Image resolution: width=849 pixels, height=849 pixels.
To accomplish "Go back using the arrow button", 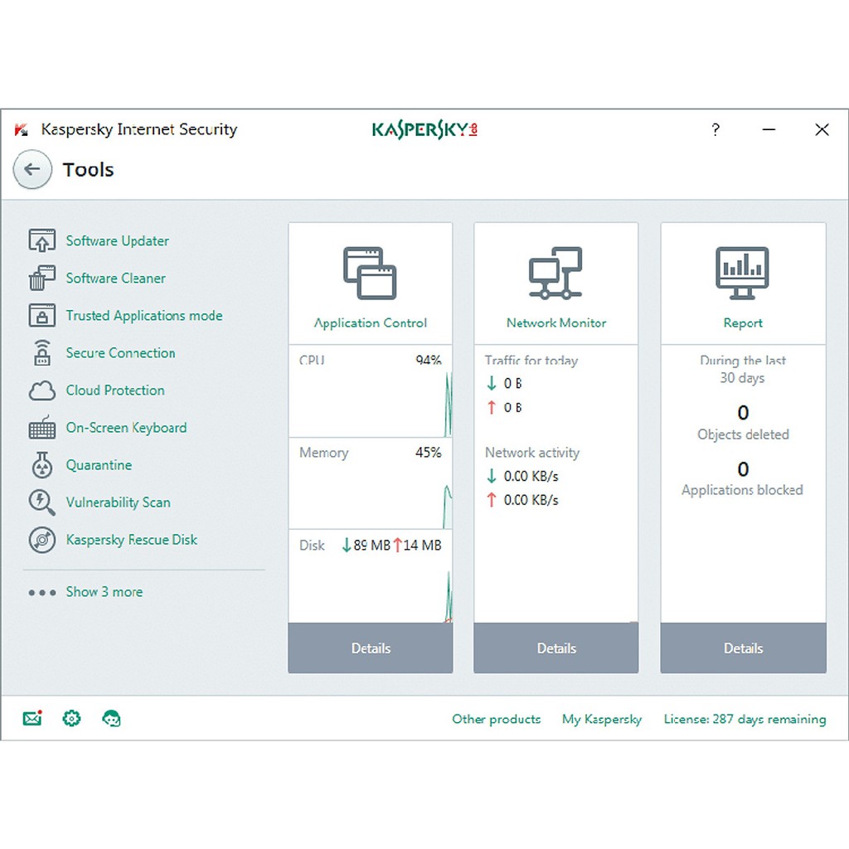I will pyautogui.click(x=32, y=169).
